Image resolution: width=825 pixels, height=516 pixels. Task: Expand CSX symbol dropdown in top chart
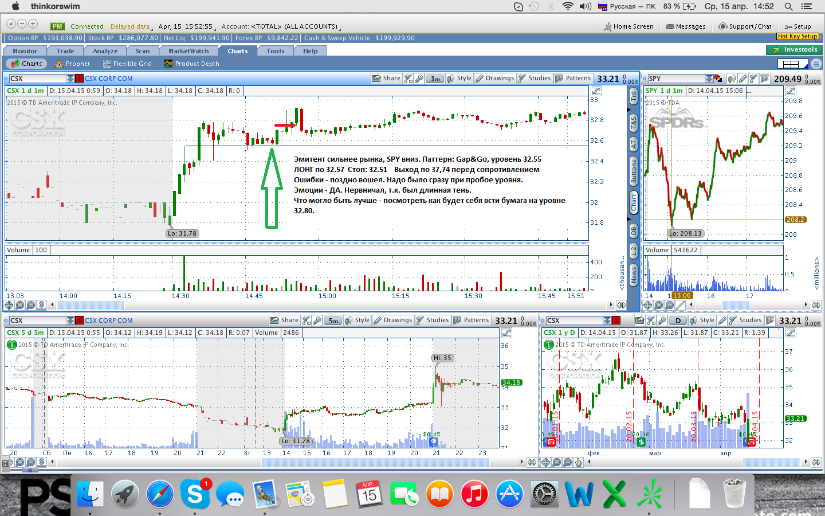click(x=70, y=79)
